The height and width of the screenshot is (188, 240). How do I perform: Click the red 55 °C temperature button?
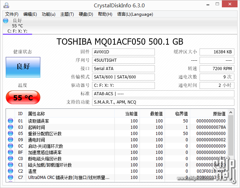click(x=23, y=97)
